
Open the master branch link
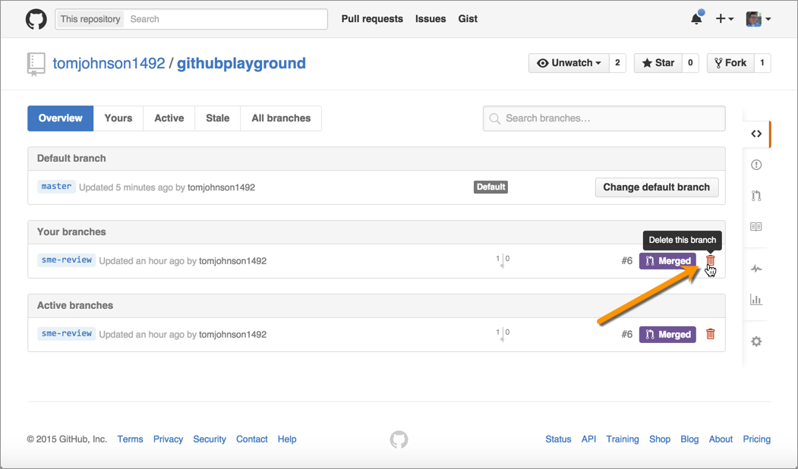click(56, 187)
